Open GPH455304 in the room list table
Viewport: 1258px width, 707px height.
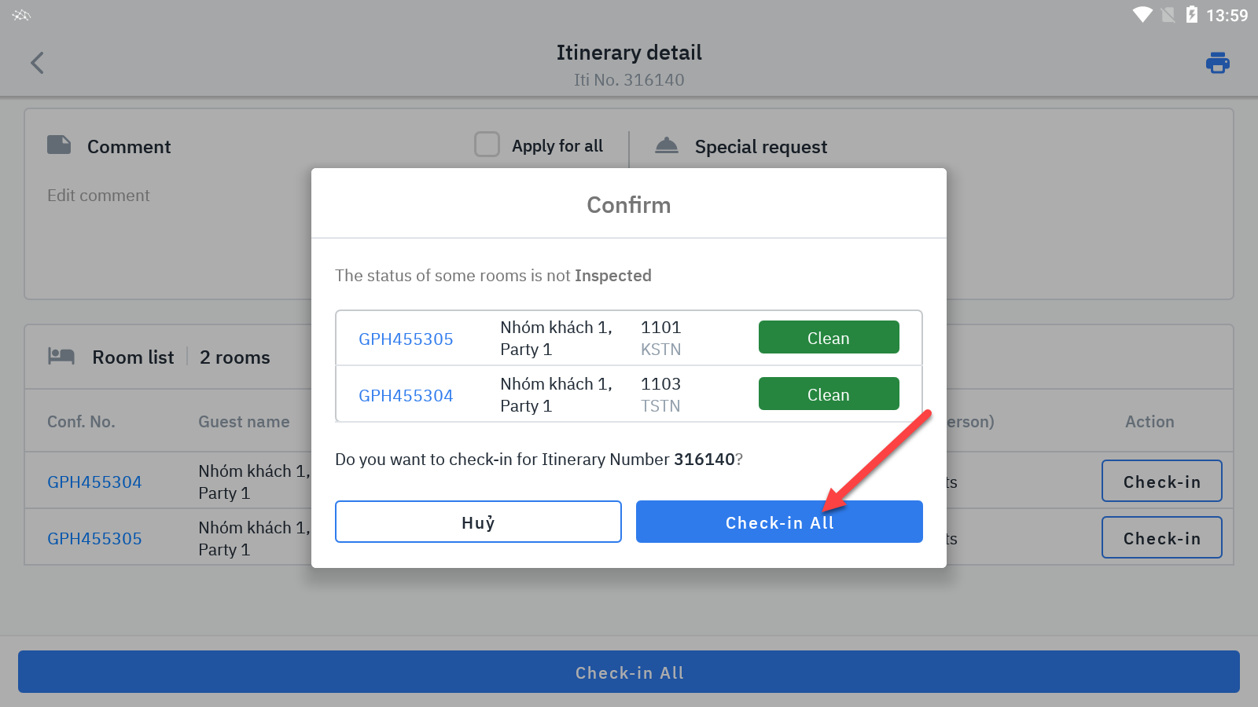pyautogui.click(x=94, y=482)
